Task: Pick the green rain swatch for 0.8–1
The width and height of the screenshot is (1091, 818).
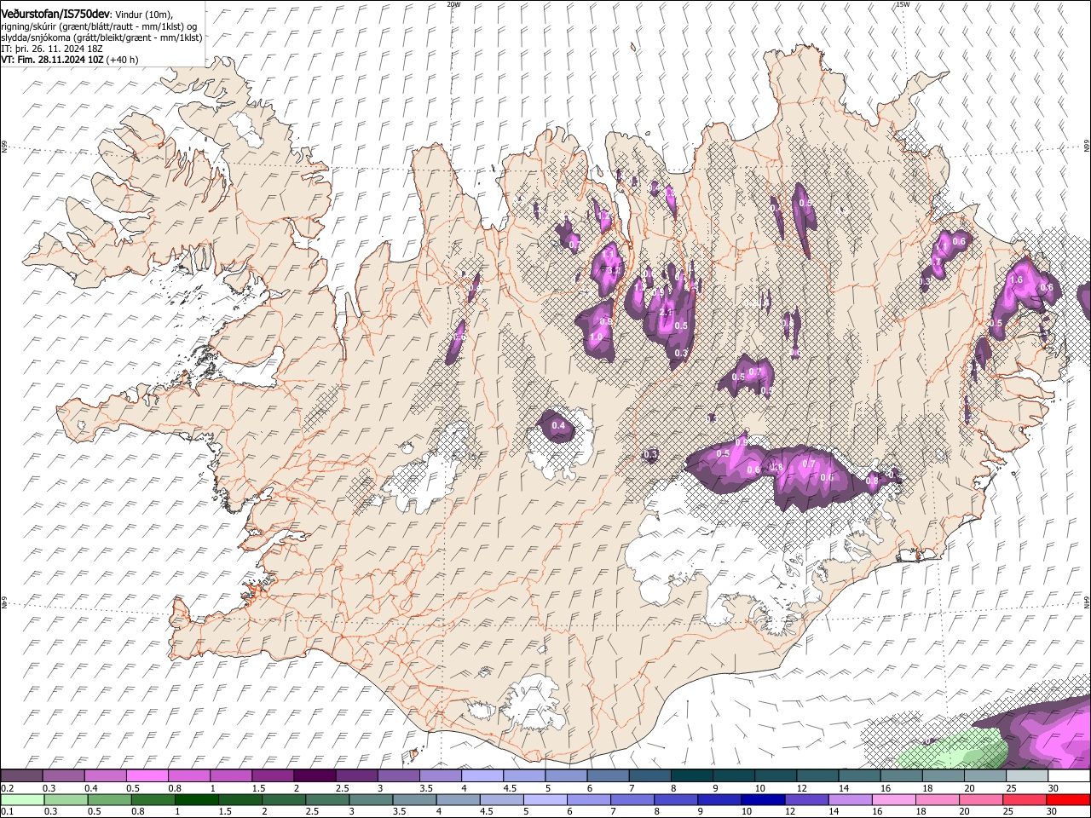Action: pyautogui.click(x=153, y=799)
